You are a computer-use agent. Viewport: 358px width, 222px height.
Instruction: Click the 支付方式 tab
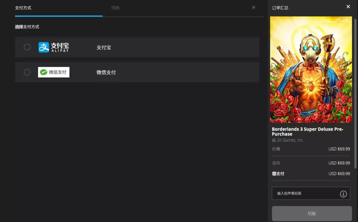point(23,7)
